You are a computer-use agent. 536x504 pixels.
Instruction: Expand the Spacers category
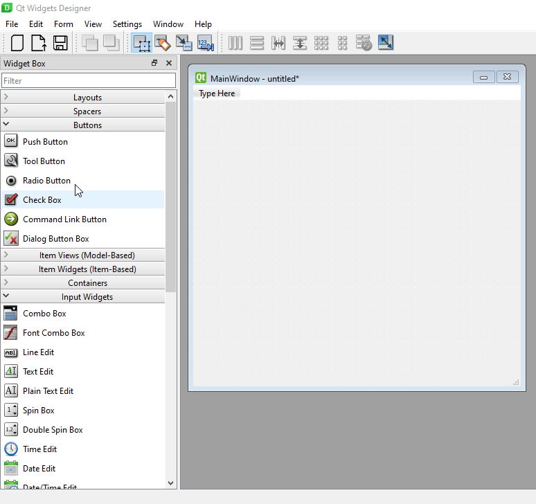point(83,111)
